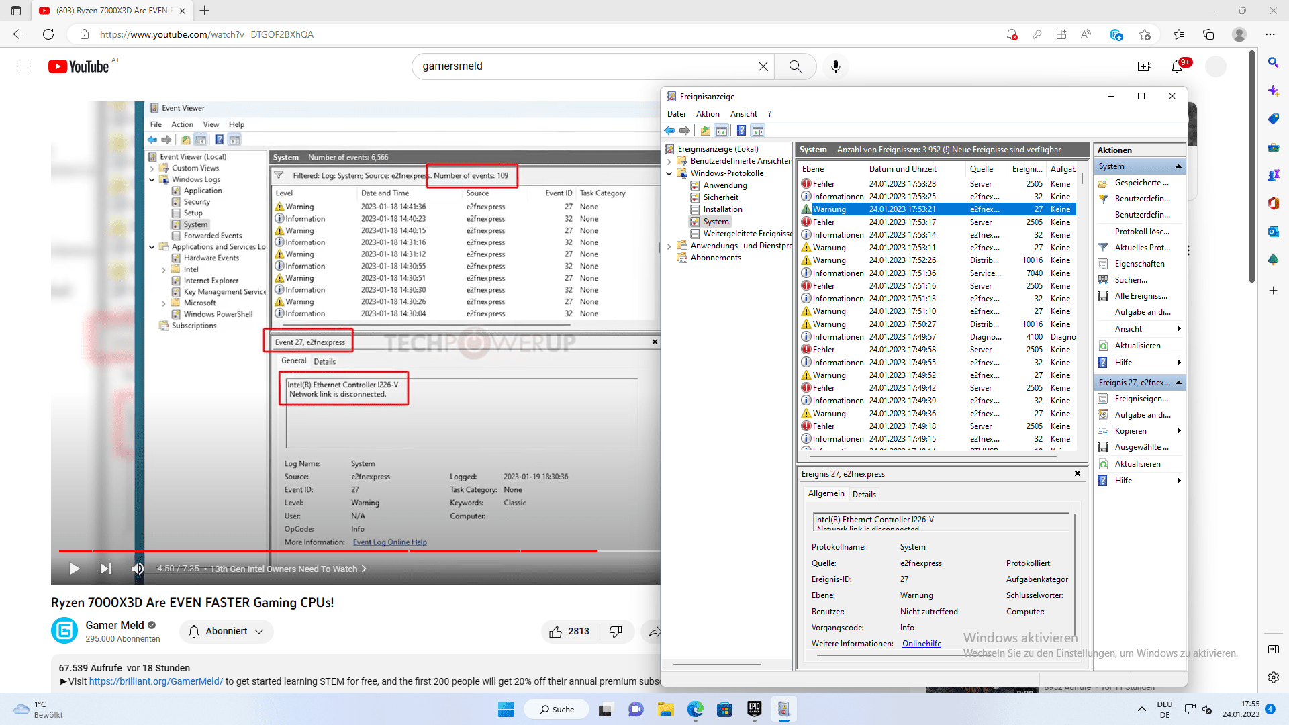1289x725 pixels.
Task: Click forward arrow in Ereignisanzeige toolbar
Action: [685, 131]
